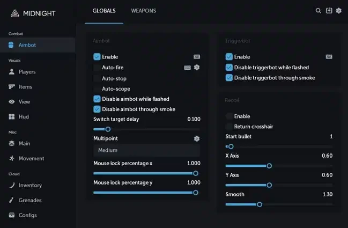348x228 pixels.
Task: Click the Players person icon
Action: (x=12, y=72)
